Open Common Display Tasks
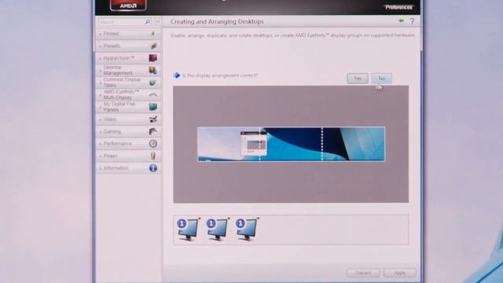The width and height of the screenshot is (503, 283). [x=128, y=83]
